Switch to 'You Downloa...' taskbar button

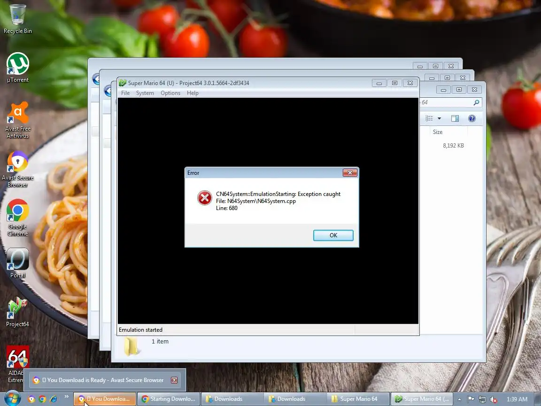[x=105, y=399]
